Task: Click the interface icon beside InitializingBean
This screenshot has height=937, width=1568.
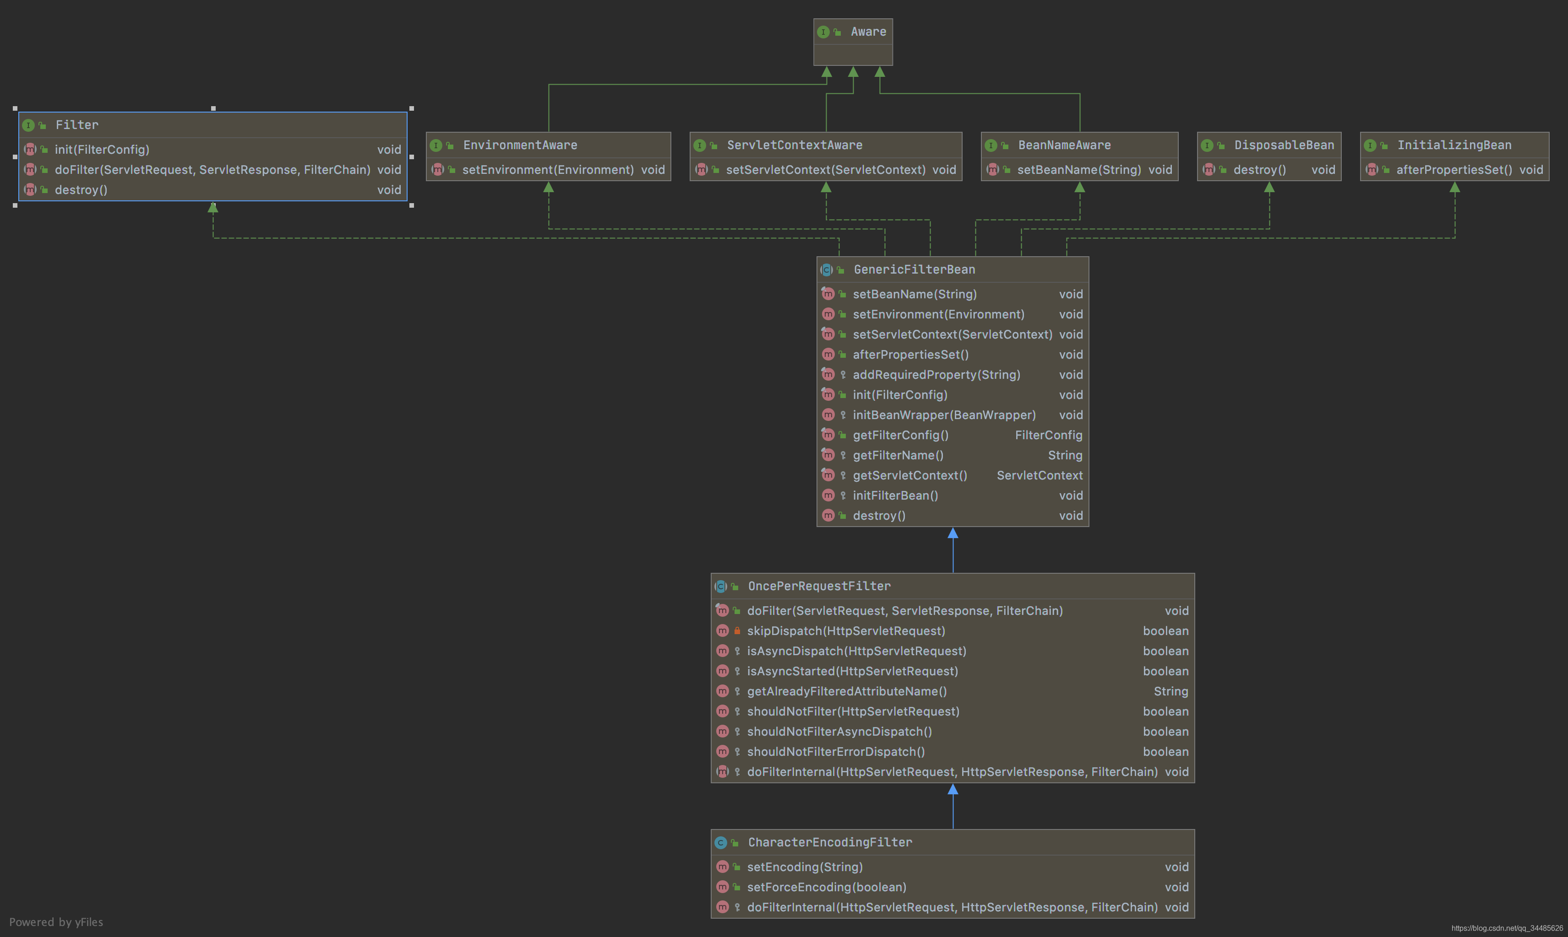Action: [1370, 146]
